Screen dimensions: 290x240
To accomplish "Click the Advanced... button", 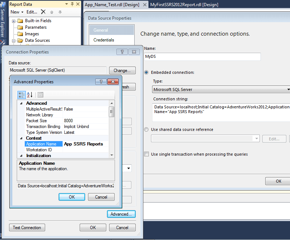I will click(x=121, y=214).
